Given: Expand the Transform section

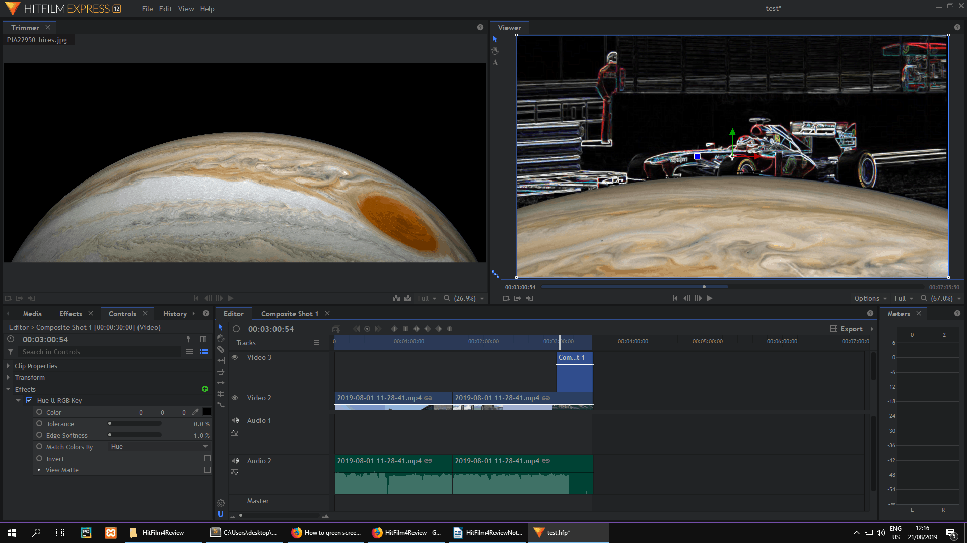Looking at the screenshot, I should point(8,377).
